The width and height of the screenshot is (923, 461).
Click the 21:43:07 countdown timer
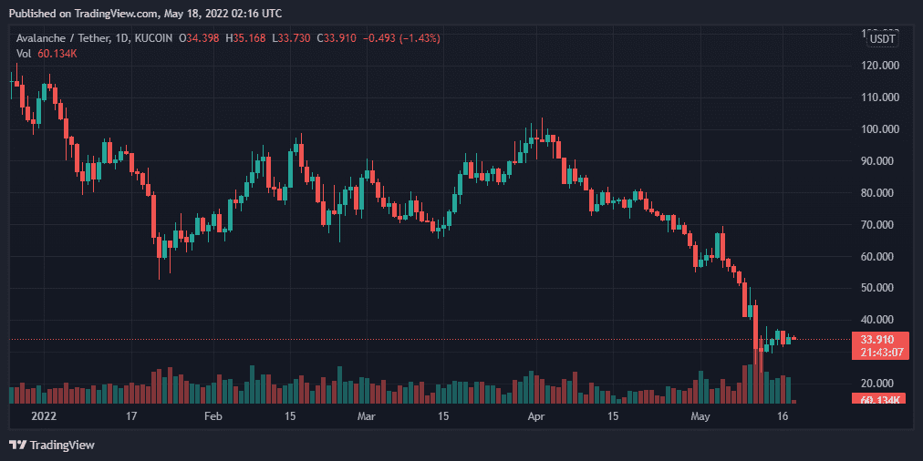876,352
